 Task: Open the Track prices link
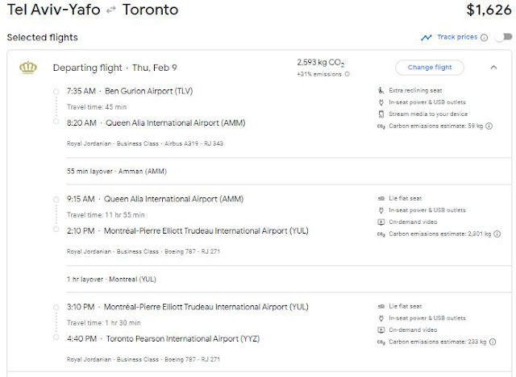coord(457,37)
